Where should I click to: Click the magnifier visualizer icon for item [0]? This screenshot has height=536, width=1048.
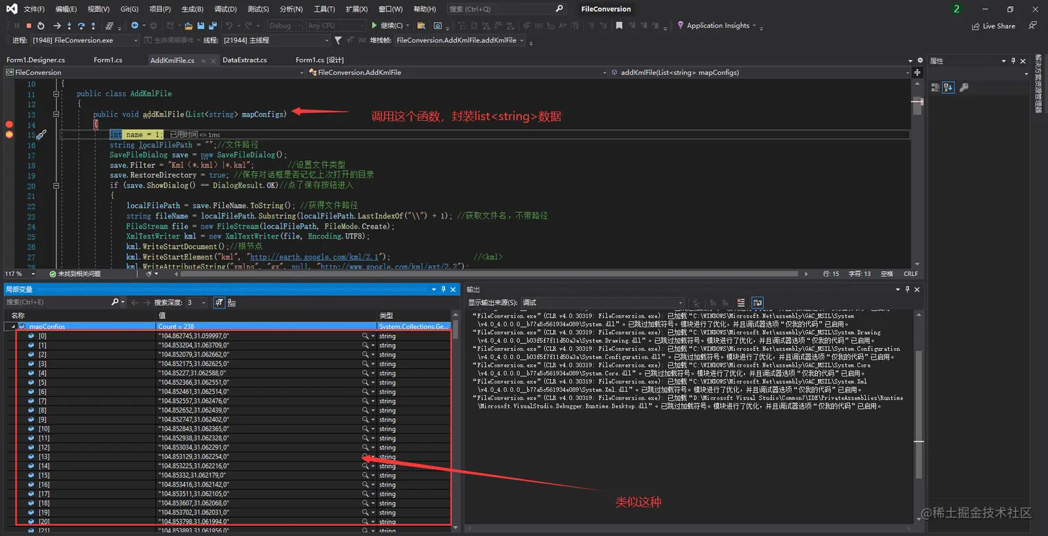[365, 336]
